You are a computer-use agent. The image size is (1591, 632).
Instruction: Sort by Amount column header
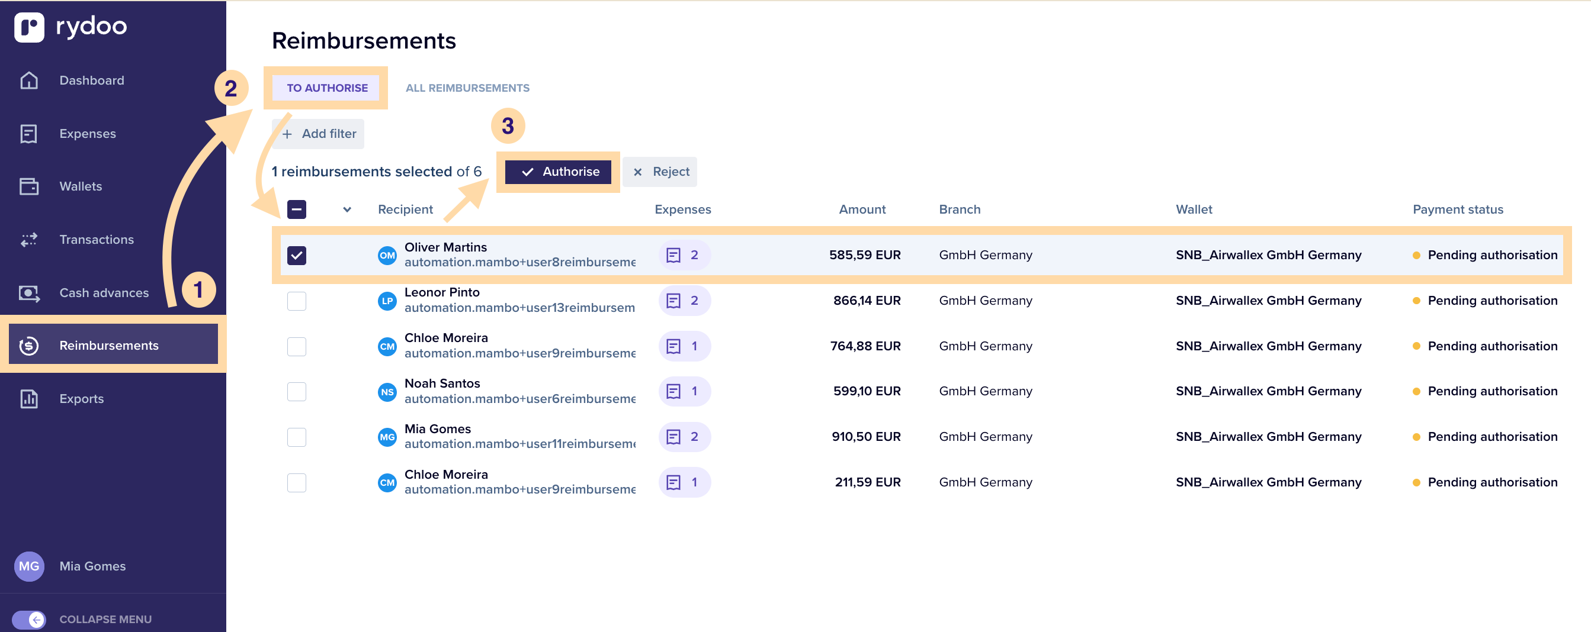862,209
